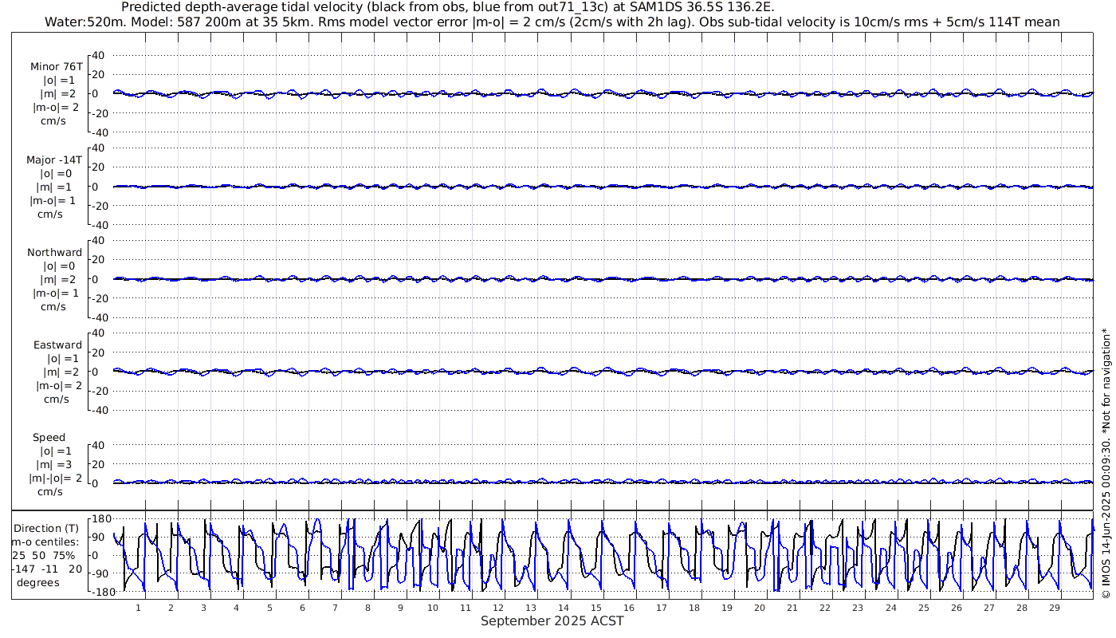Select day 27 on the date axis
The width and height of the screenshot is (1116, 638).
(x=988, y=608)
